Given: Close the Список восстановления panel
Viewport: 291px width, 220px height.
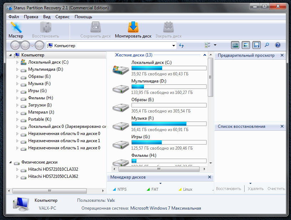Looking at the screenshot, I should coord(282,126).
